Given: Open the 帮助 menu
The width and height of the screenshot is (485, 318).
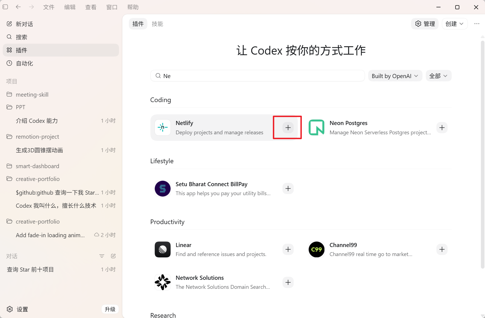Looking at the screenshot, I should [x=133, y=7].
